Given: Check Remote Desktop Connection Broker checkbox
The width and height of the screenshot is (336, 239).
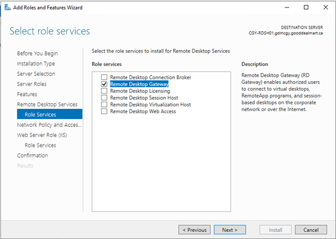Looking at the screenshot, I should click(104, 77).
